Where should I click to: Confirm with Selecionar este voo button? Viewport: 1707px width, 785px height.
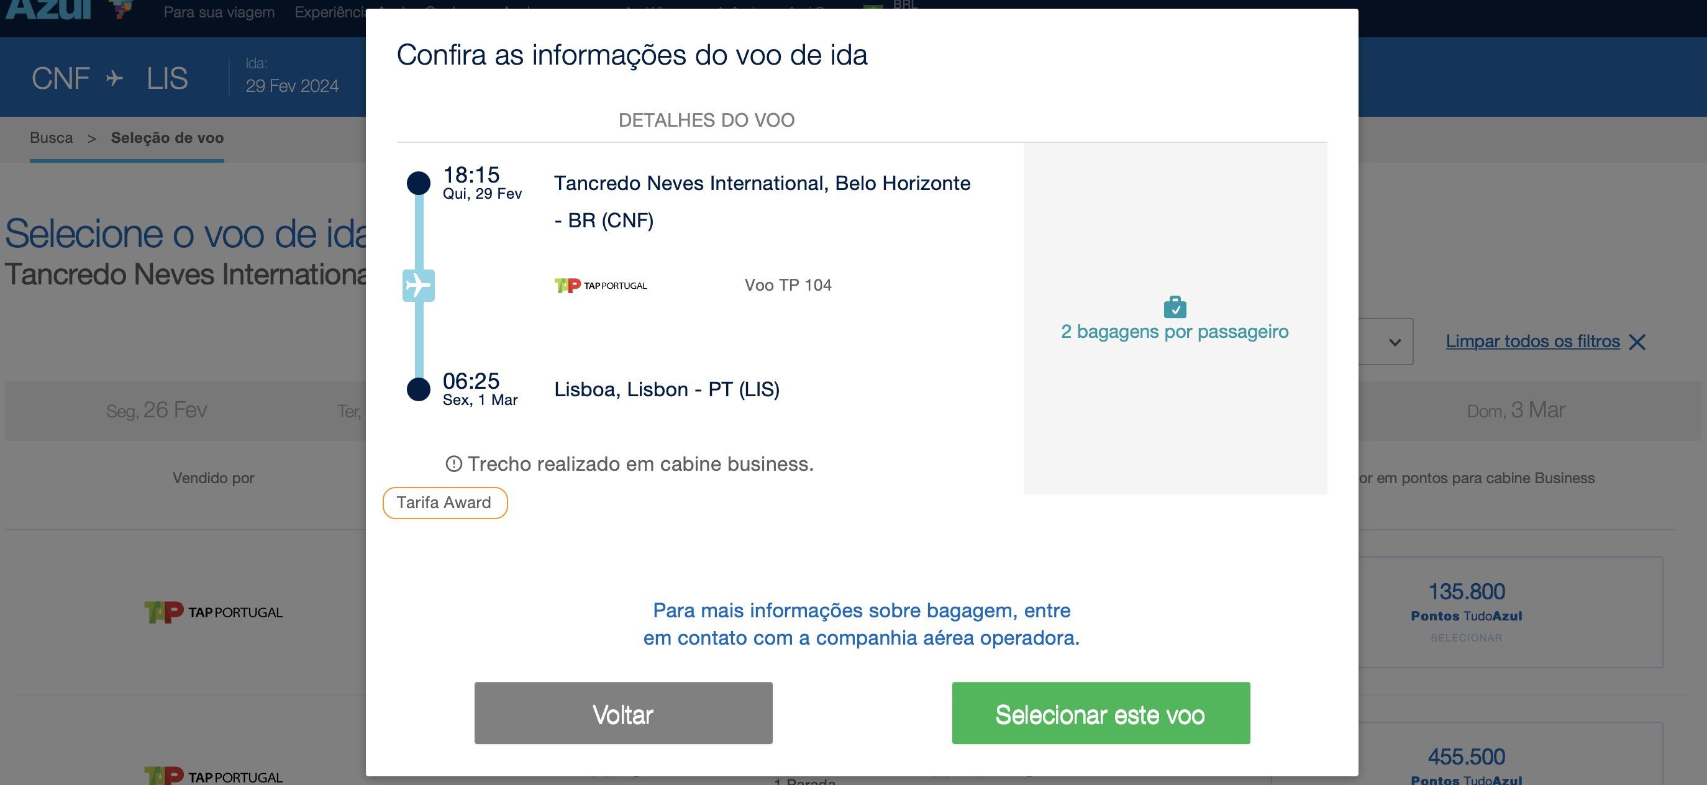(1101, 713)
